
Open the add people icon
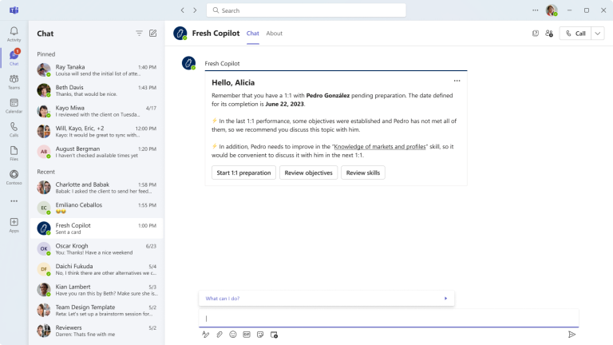point(549,34)
